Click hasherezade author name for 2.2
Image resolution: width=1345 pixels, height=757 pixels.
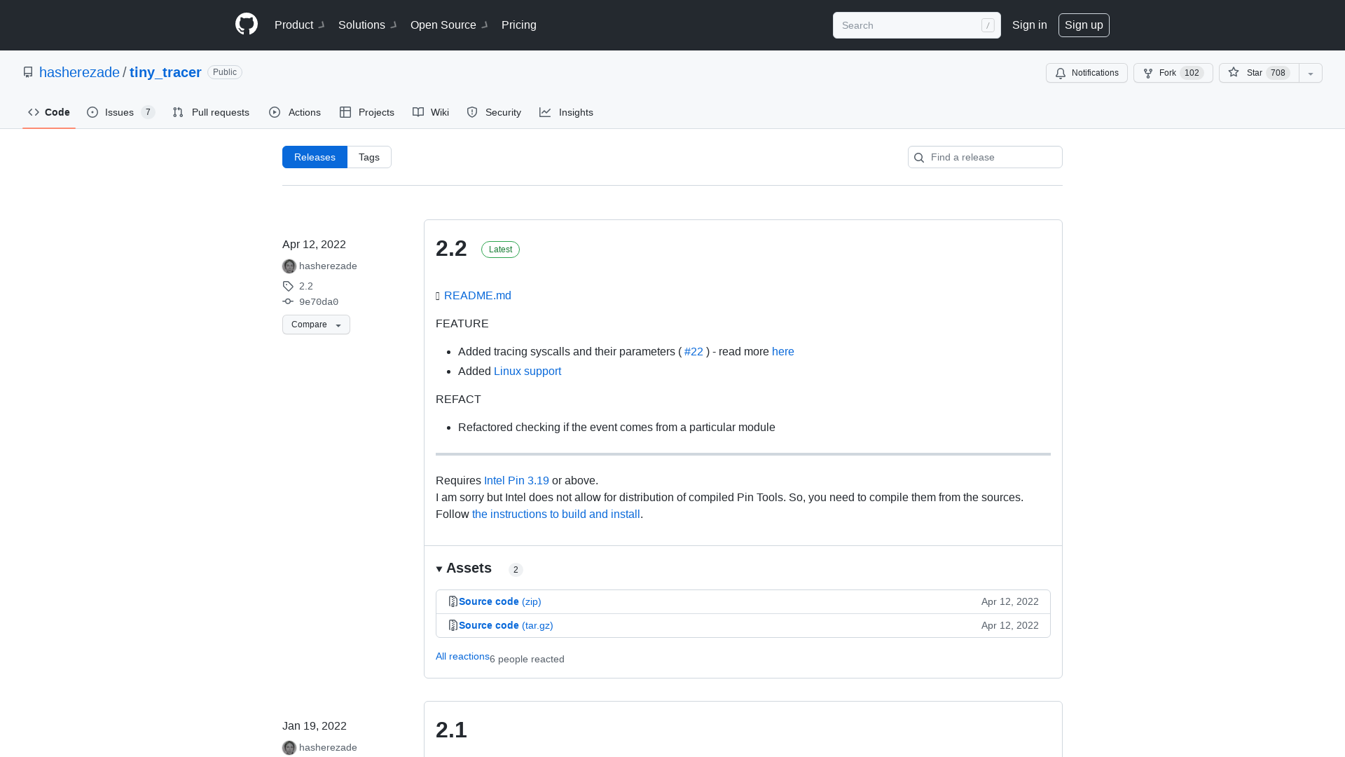[x=328, y=266]
